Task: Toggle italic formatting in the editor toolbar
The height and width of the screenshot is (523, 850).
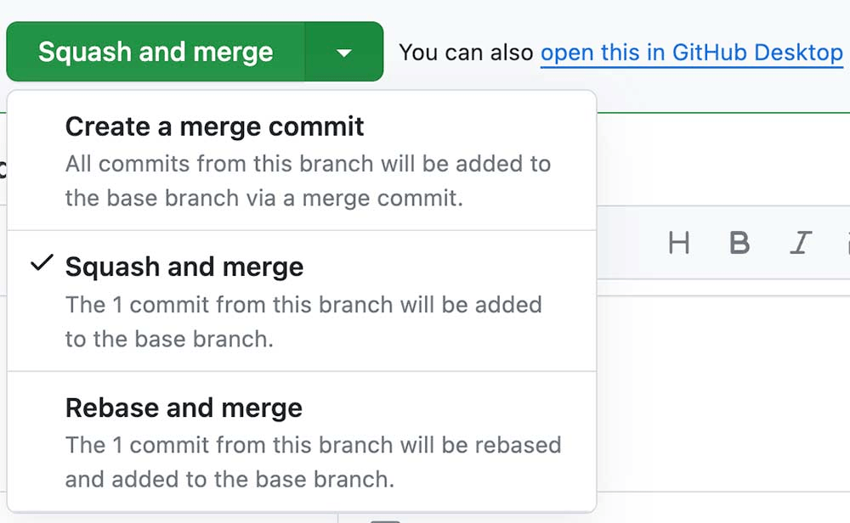Action: (800, 243)
